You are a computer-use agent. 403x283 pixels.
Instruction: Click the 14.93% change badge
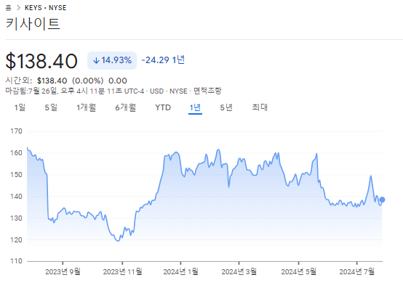(x=112, y=60)
